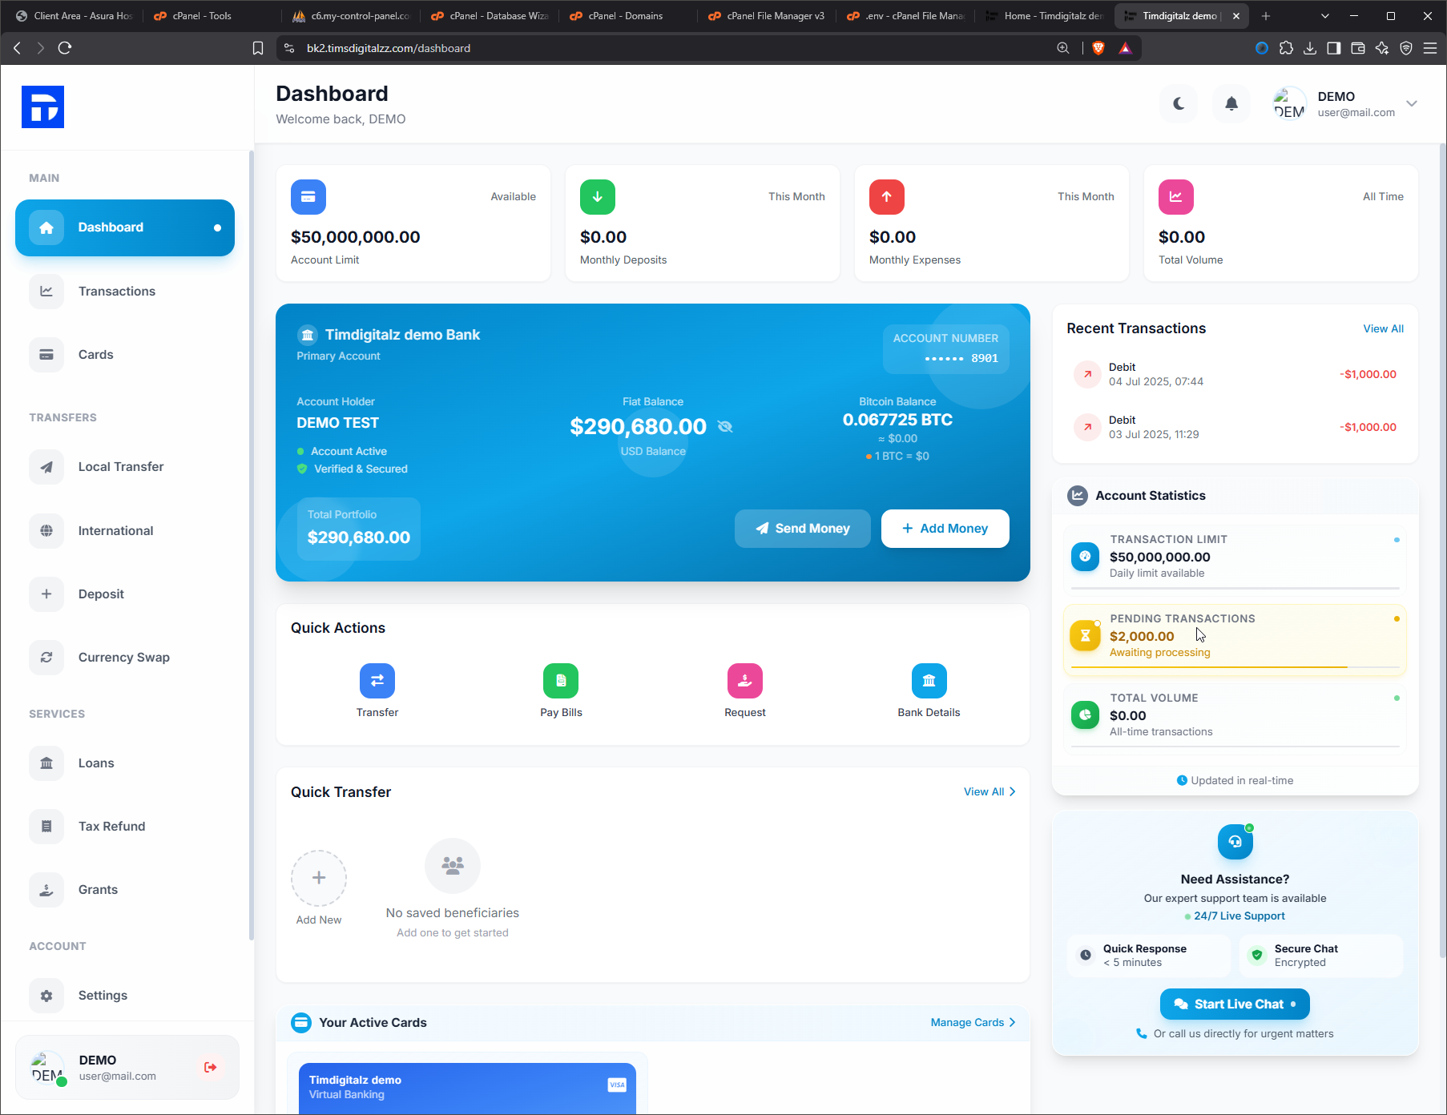Click View All for Recent Transactions
This screenshot has height=1115, width=1447.
(1383, 328)
